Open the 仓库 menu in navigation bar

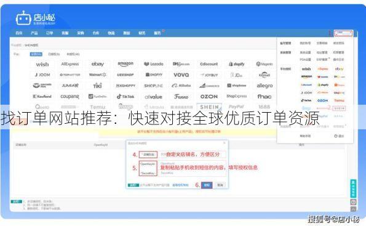96,33
